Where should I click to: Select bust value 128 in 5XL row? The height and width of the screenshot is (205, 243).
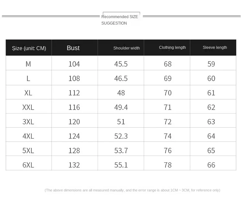pyautogui.click(x=74, y=151)
